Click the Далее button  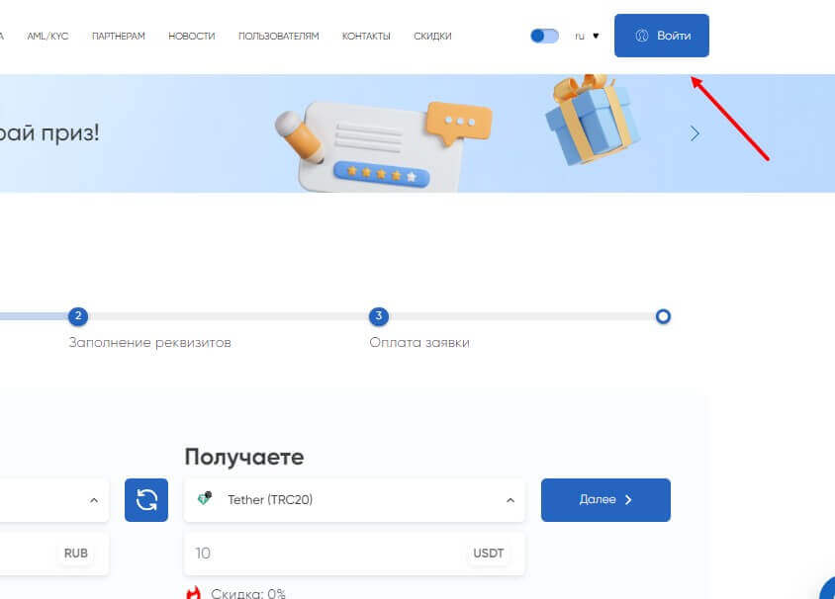605,500
